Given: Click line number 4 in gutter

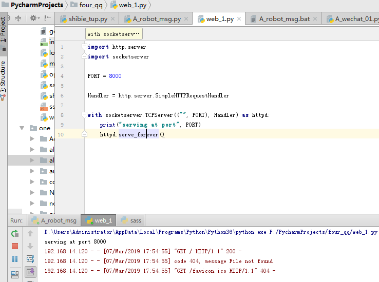Looking at the screenshot, I should pyautogui.click(x=62, y=76).
